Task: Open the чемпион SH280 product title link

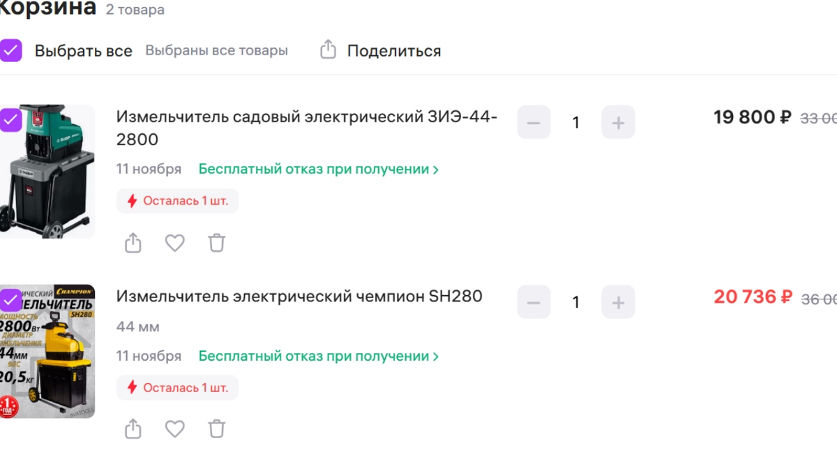Action: [299, 296]
